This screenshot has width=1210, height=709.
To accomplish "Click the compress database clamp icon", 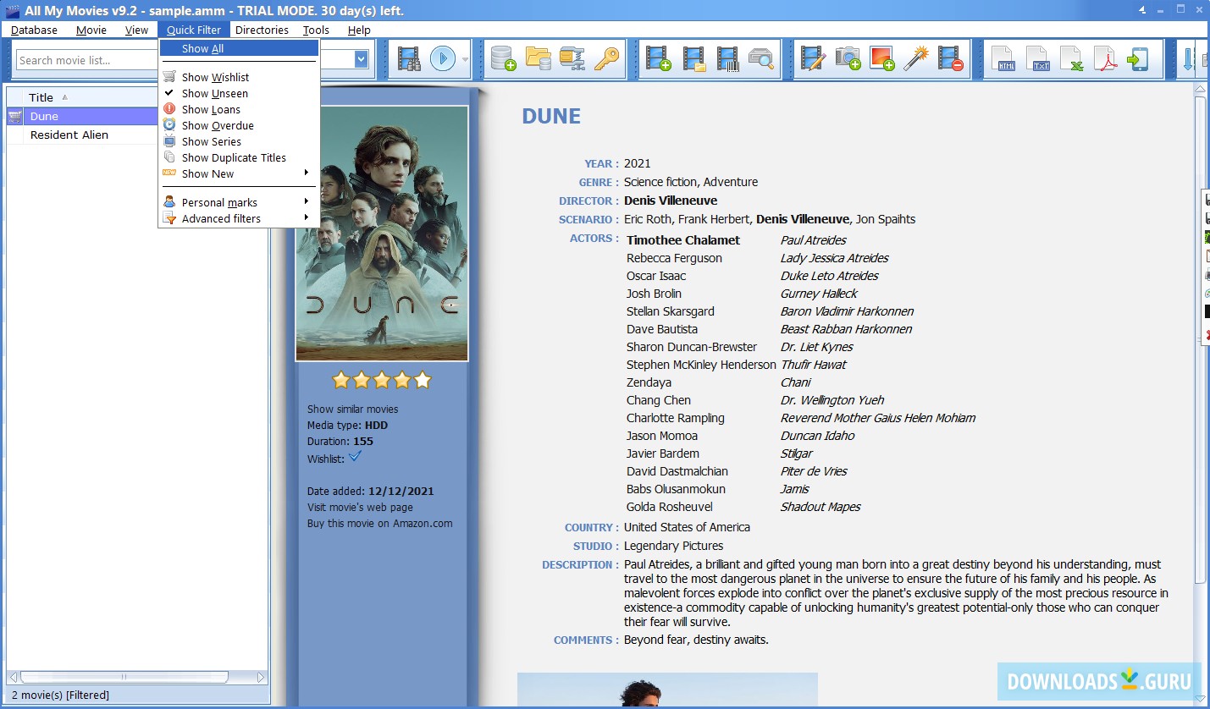I will tap(572, 59).
